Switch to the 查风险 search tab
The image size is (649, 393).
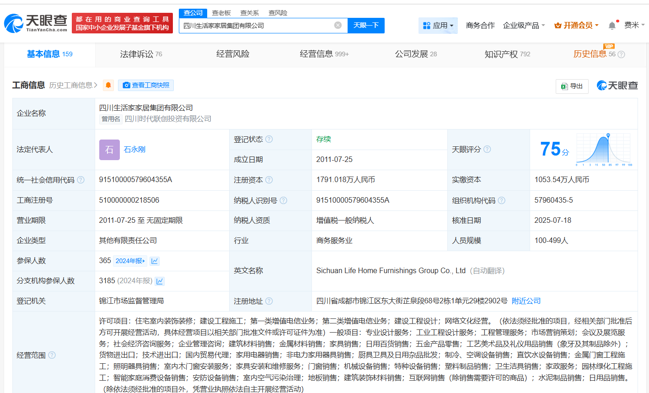click(278, 13)
